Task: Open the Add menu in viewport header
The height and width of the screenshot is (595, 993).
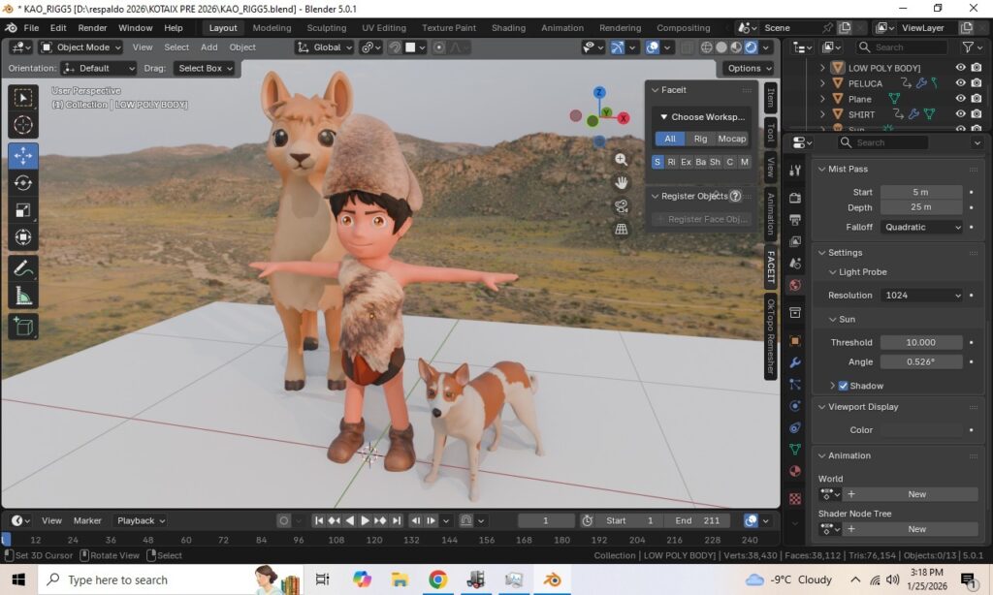Action: click(209, 47)
